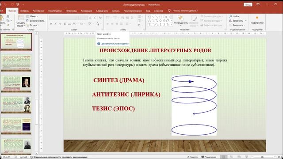Select the slide thumbnail with dark purple image
283x159 pixels.
point(16,126)
